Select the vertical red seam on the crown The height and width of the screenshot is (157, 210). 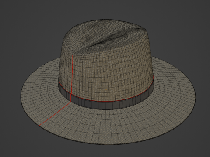(72, 74)
